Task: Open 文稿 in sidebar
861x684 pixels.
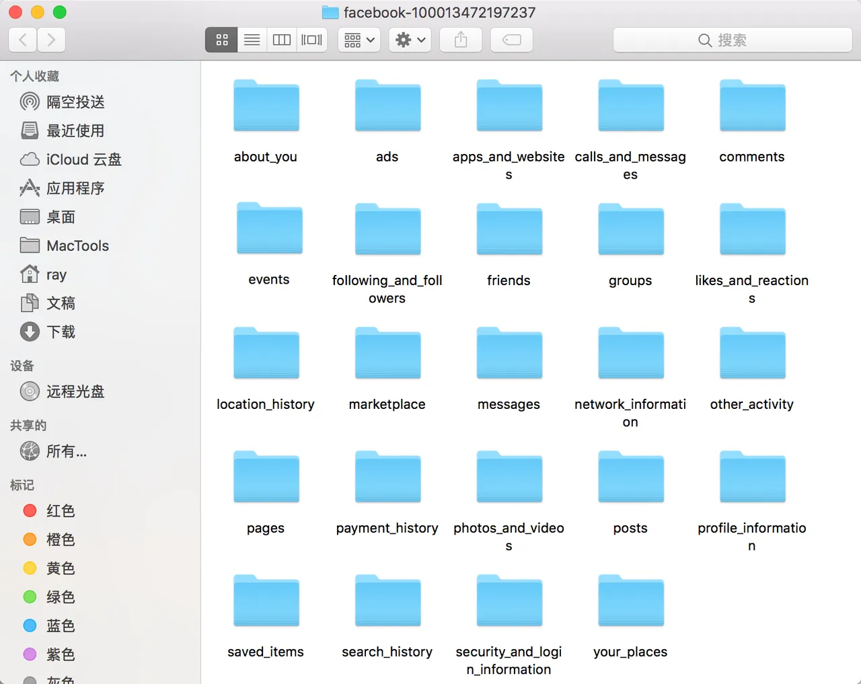Action: coord(100,303)
